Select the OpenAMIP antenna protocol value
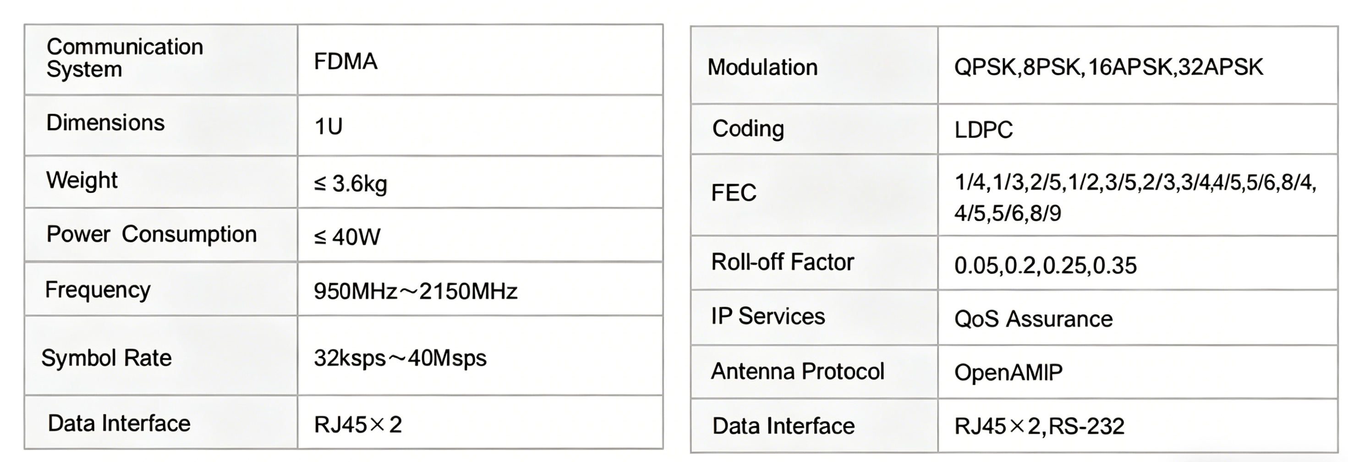1348x462 pixels. tap(1008, 373)
